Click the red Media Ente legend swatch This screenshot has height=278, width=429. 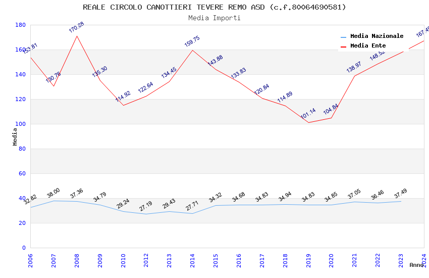343,47
